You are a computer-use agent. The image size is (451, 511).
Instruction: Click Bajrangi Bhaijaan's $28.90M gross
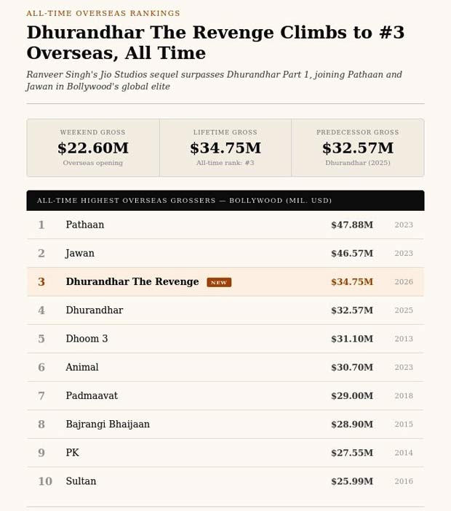click(352, 425)
